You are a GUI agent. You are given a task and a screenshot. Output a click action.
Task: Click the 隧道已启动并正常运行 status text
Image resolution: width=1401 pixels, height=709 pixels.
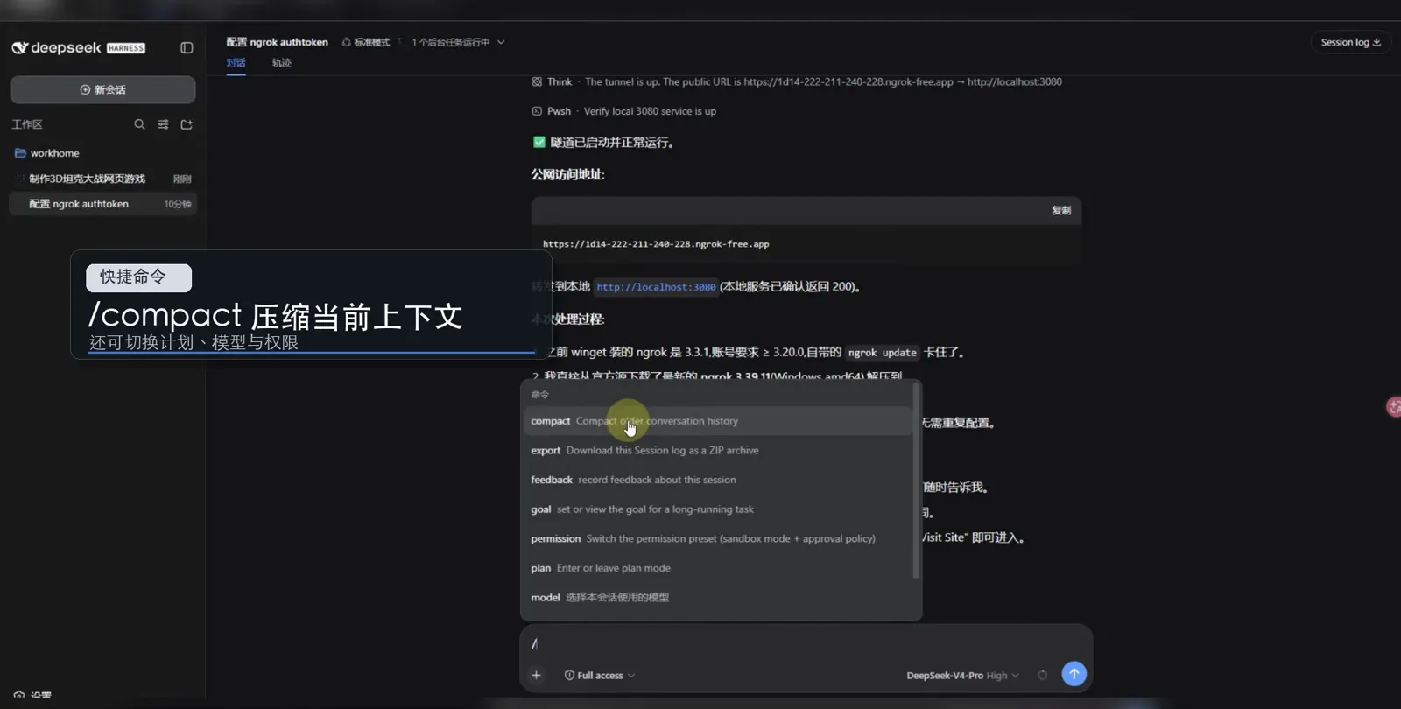611,143
